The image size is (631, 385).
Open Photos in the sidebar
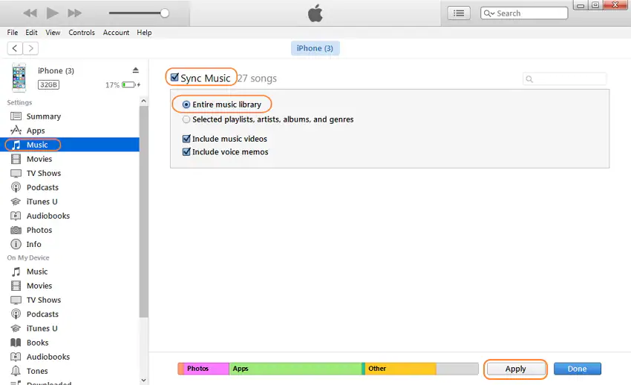70,230
